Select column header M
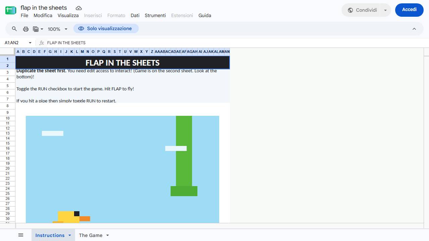This screenshot has height=241, width=429. 82,52
